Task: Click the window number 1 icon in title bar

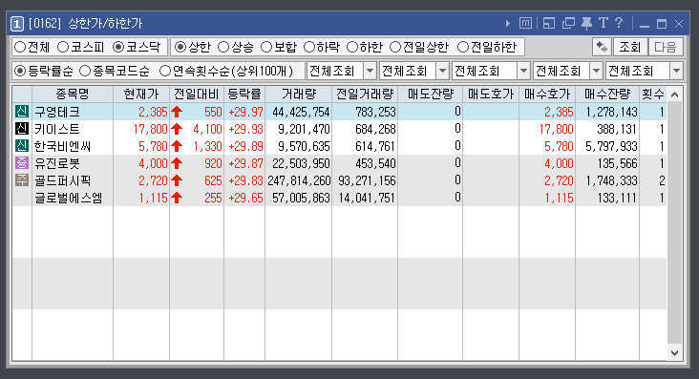Action: tap(17, 24)
